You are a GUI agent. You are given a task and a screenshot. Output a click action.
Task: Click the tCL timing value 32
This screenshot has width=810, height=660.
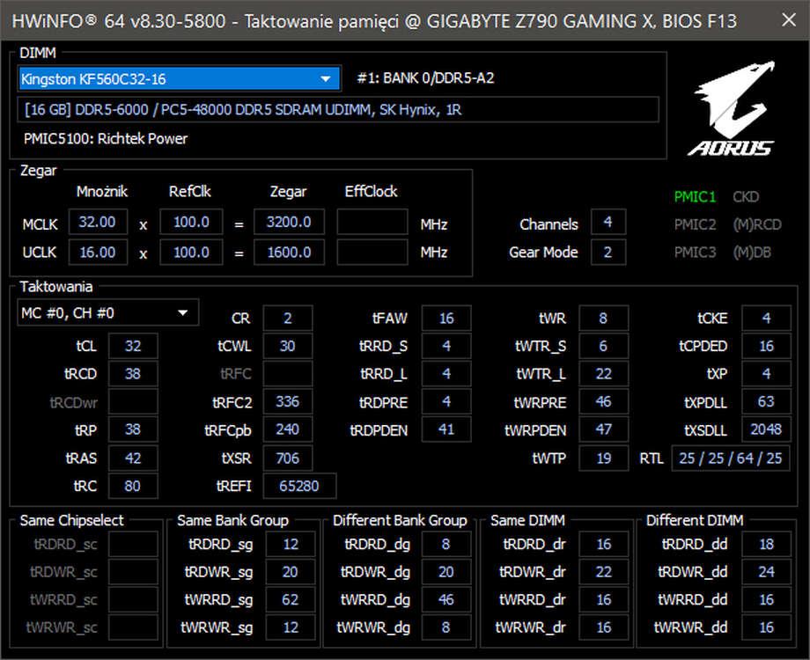[133, 347]
